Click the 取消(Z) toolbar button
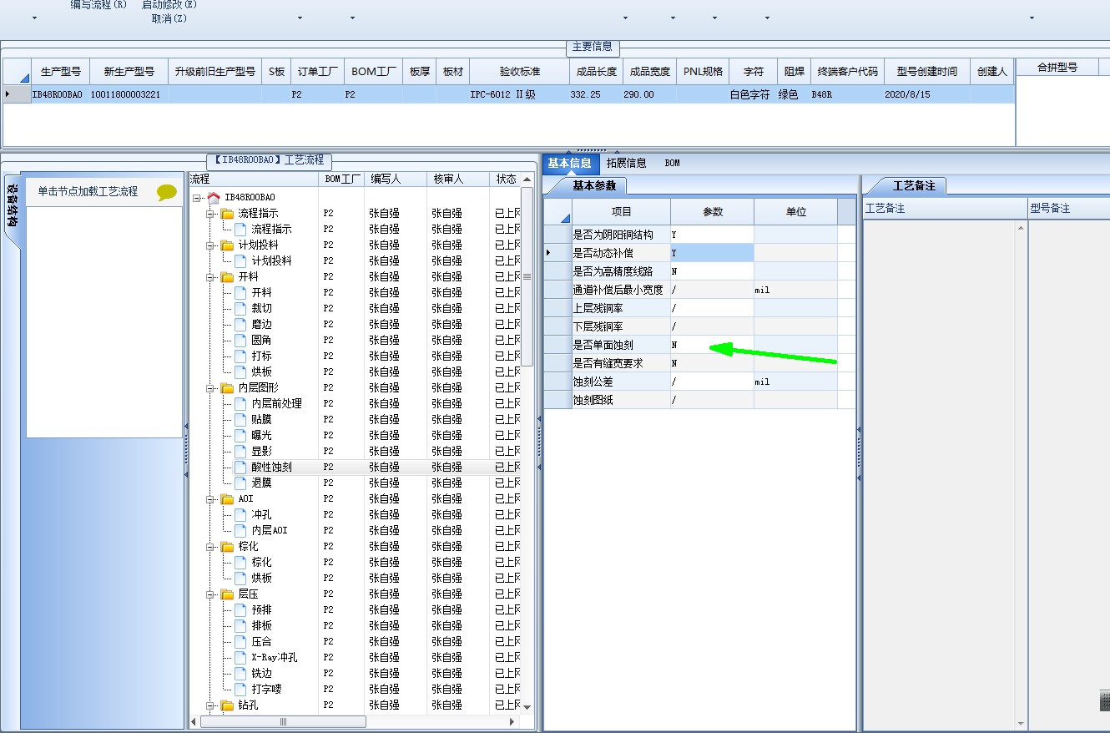The height and width of the screenshot is (733, 1110). [169, 18]
